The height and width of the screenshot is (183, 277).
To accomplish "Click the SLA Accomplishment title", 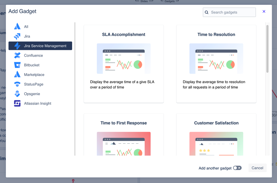I will coord(124,34).
